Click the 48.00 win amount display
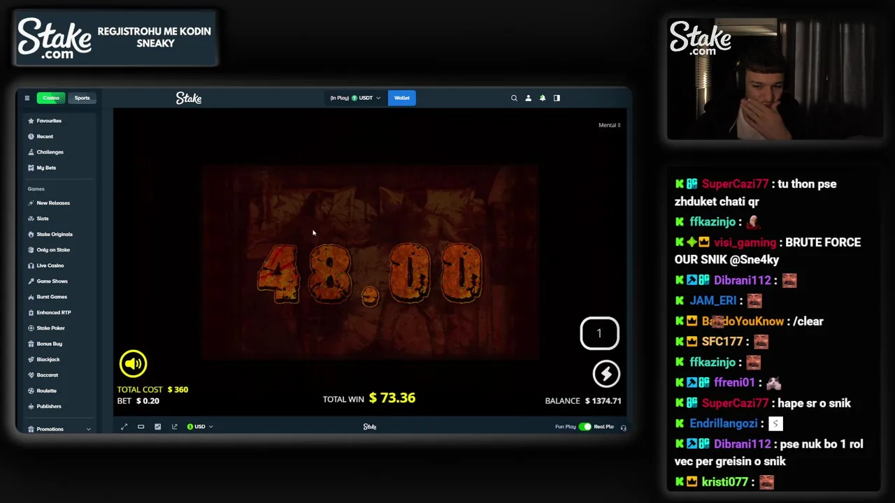This screenshot has height=503, width=895. click(x=370, y=273)
